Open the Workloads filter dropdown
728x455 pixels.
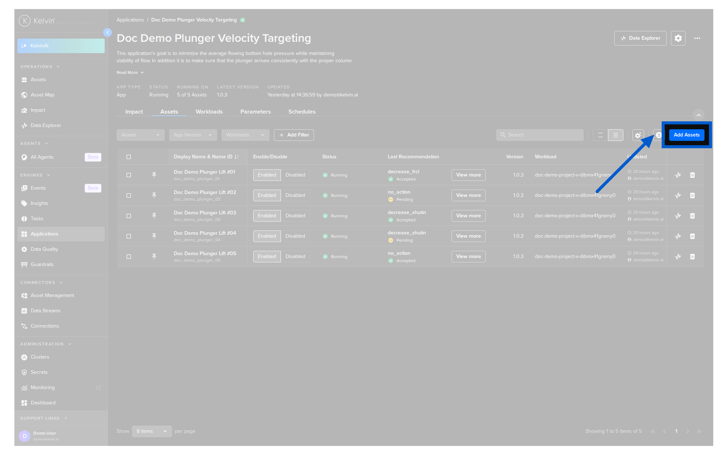click(245, 135)
